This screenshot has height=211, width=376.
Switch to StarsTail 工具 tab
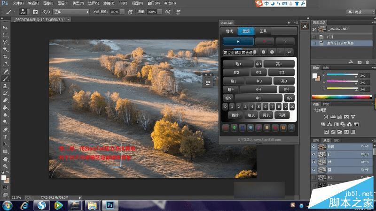click(263, 31)
